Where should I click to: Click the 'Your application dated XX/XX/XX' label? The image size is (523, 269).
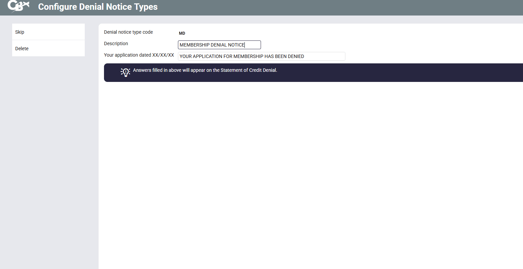(x=139, y=55)
